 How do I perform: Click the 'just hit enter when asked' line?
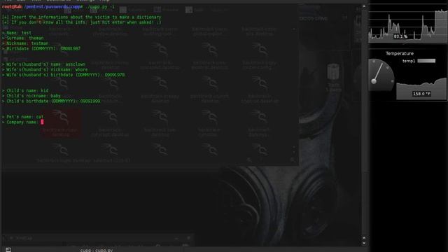(81, 22)
